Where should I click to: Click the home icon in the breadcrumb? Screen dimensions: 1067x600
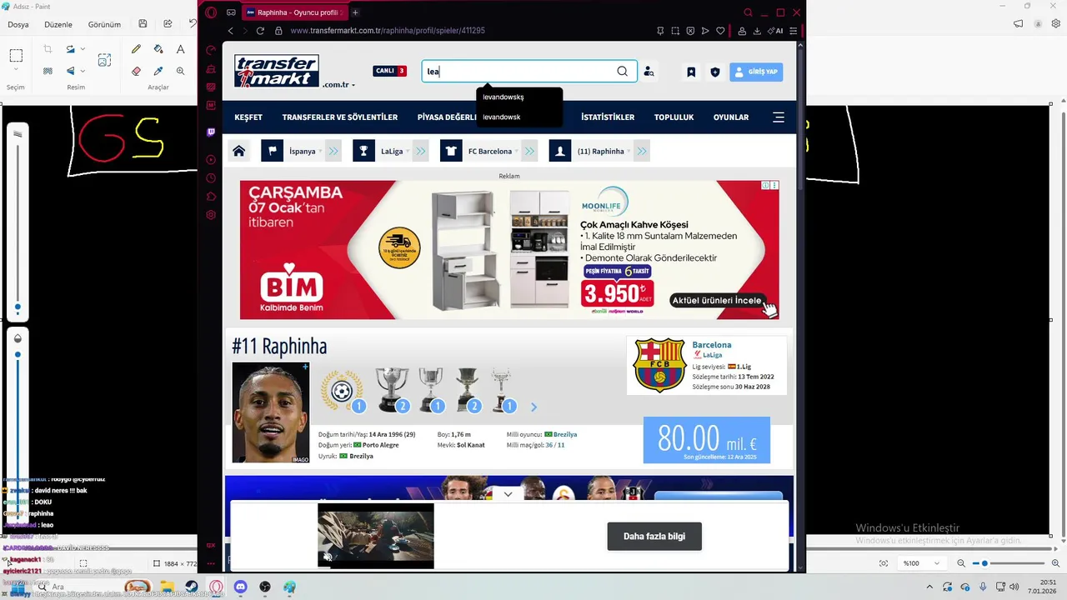(x=238, y=151)
